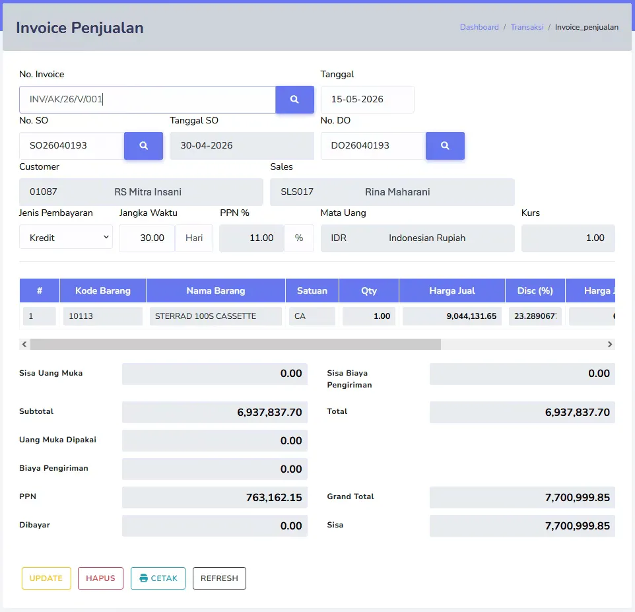Click the No. DO input field
This screenshot has height=612, width=635.
click(373, 145)
